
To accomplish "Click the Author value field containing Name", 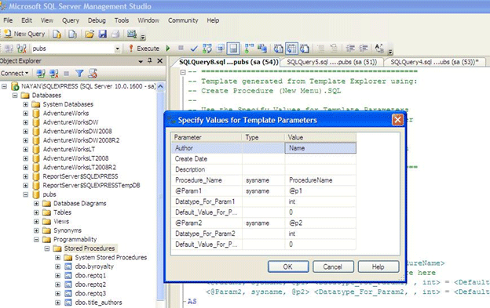I will (320, 148).
